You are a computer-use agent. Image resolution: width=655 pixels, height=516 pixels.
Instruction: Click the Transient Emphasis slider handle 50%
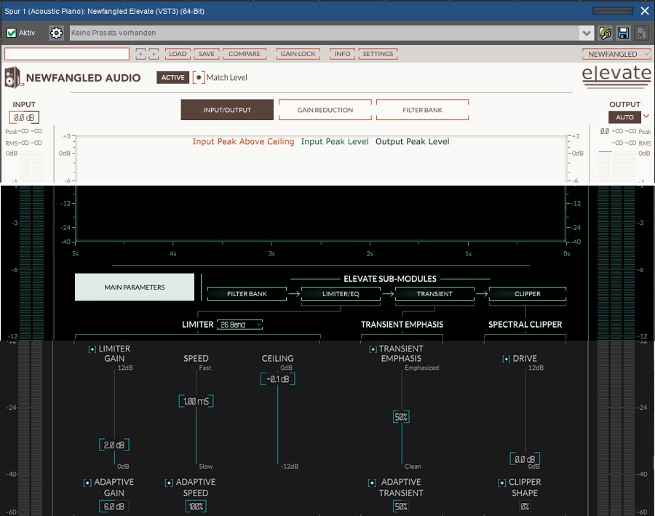pyautogui.click(x=401, y=417)
